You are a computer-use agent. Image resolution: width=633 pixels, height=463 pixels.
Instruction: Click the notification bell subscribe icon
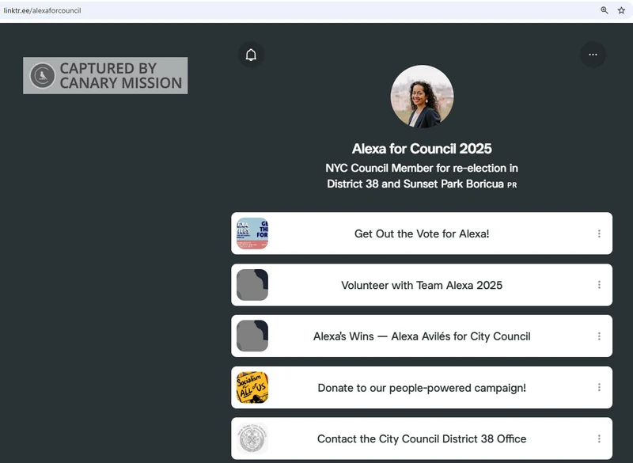coord(251,55)
